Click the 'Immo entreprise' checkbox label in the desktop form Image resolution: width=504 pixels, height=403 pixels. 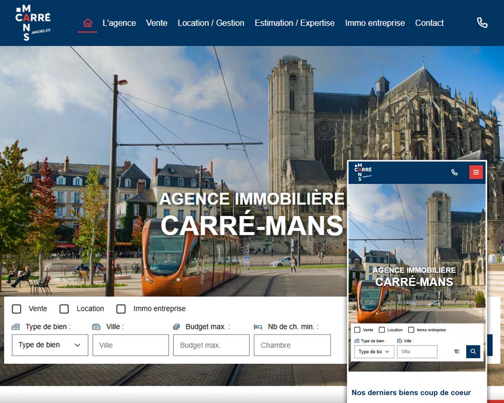click(159, 308)
